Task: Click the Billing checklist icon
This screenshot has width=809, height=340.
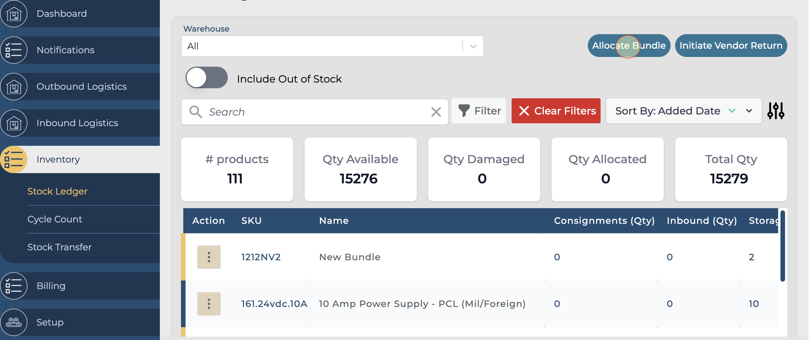Action: pos(14,286)
